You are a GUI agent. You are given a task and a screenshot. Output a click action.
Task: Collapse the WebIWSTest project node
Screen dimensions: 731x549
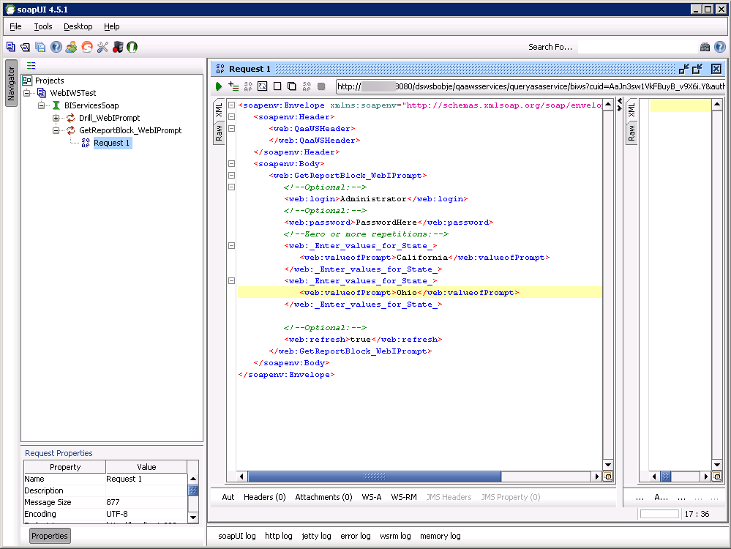(27, 93)
